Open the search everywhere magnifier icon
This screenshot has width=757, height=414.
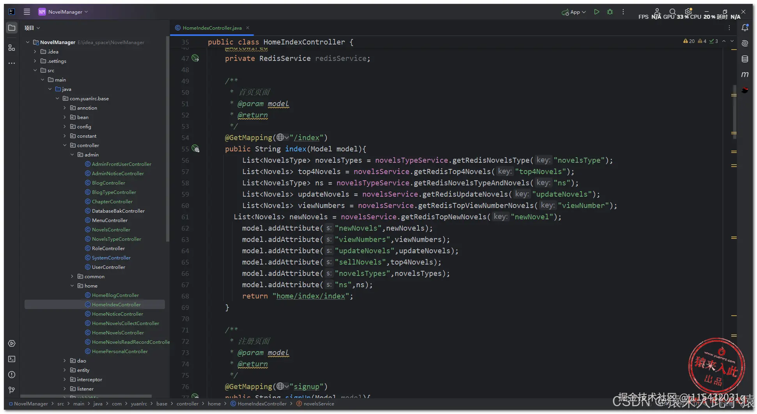click(x=673, y=12)
